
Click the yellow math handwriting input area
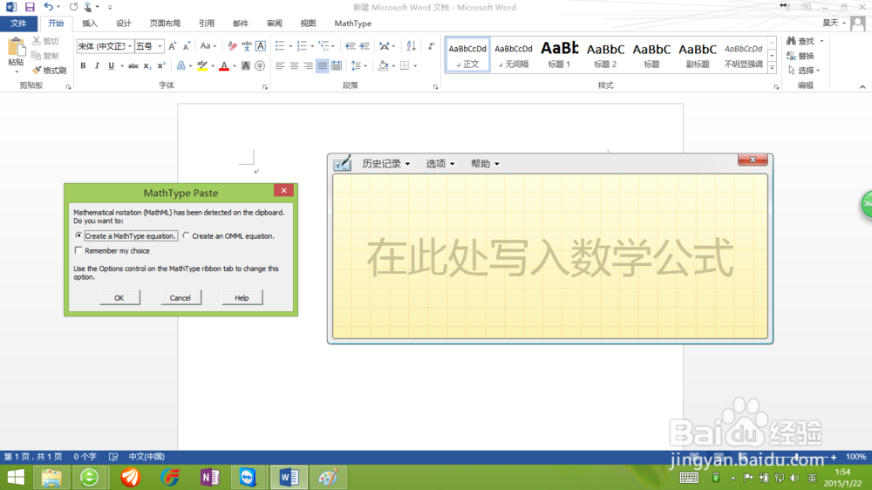coord(550,256)
